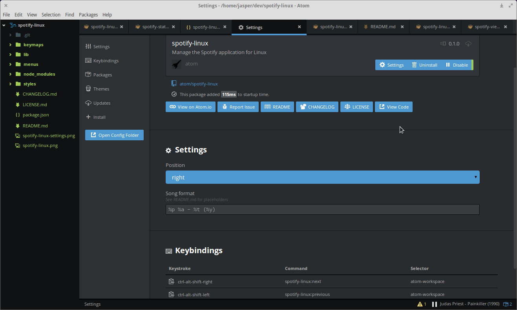Open the View menu

(32, 15)
